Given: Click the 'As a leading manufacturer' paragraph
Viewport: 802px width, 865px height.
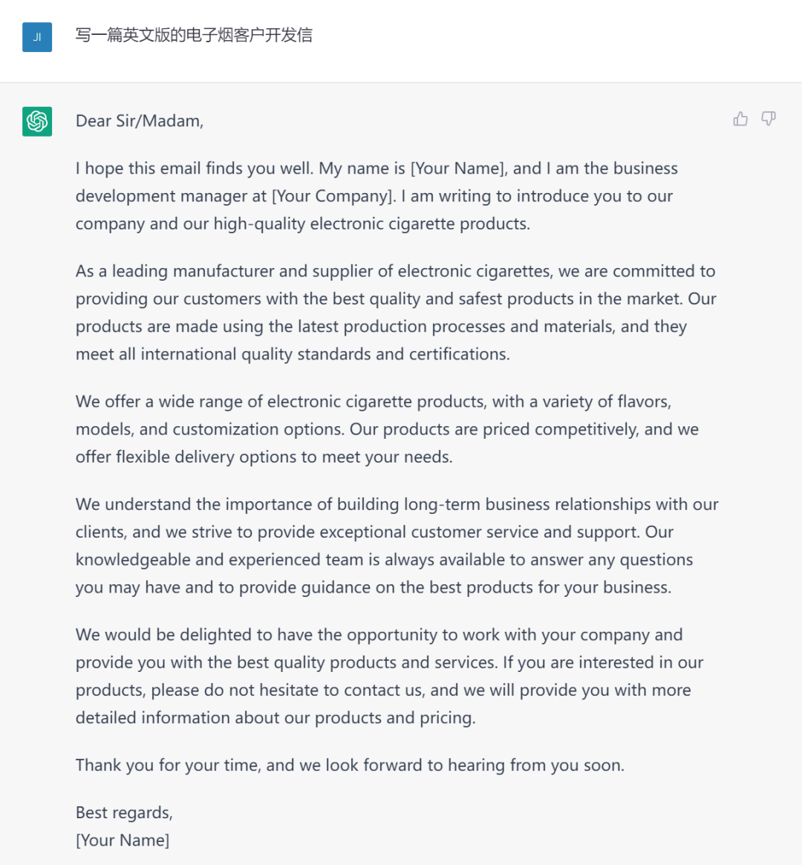Looking at the screenshot, I should click(395, 313).
